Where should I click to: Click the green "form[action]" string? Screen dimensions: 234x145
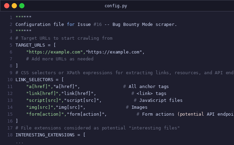(x=45, y=114)
